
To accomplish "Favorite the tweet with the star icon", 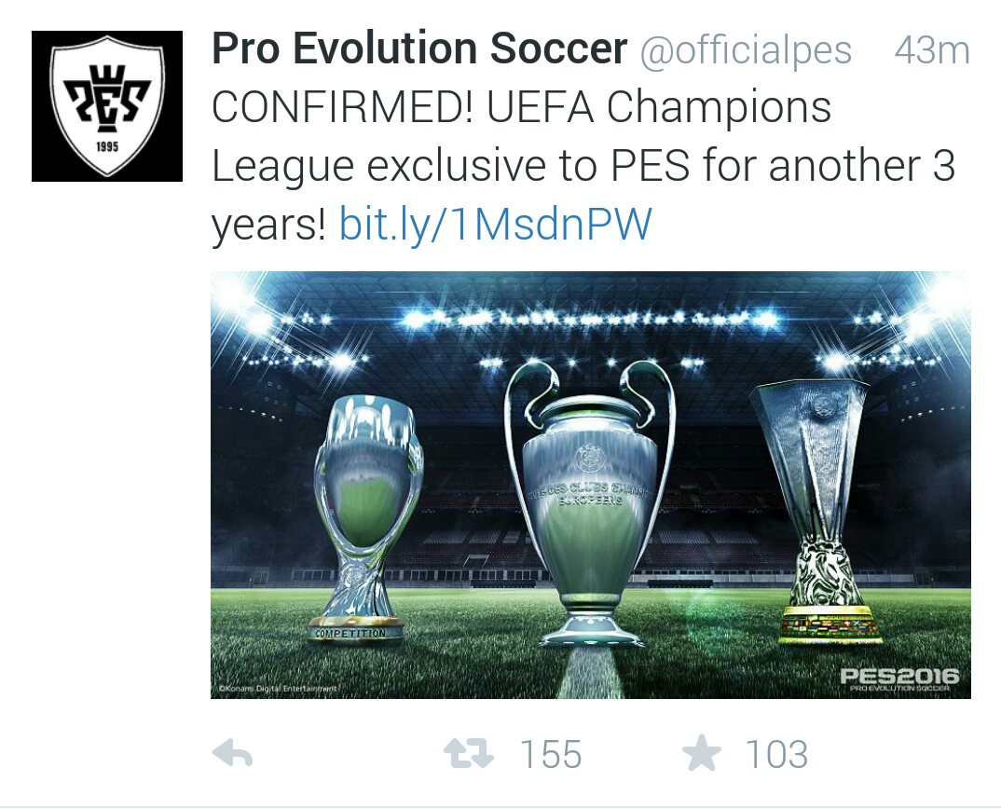I will pos(702,754).
